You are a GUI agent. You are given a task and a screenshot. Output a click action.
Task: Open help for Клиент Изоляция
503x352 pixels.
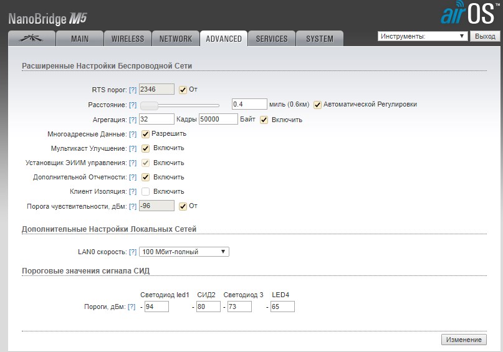click(x=133, y=192)
